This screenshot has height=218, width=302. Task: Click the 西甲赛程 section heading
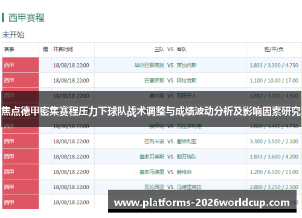pyautogui.click(x=27, y=17)
